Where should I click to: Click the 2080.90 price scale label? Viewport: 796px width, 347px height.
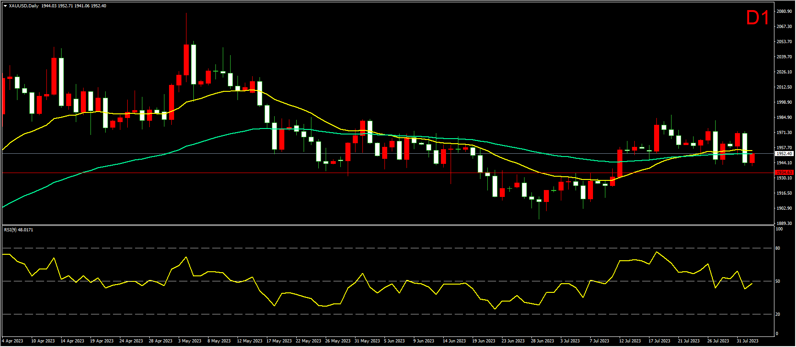pyautogui.click(x=784, y=11)
